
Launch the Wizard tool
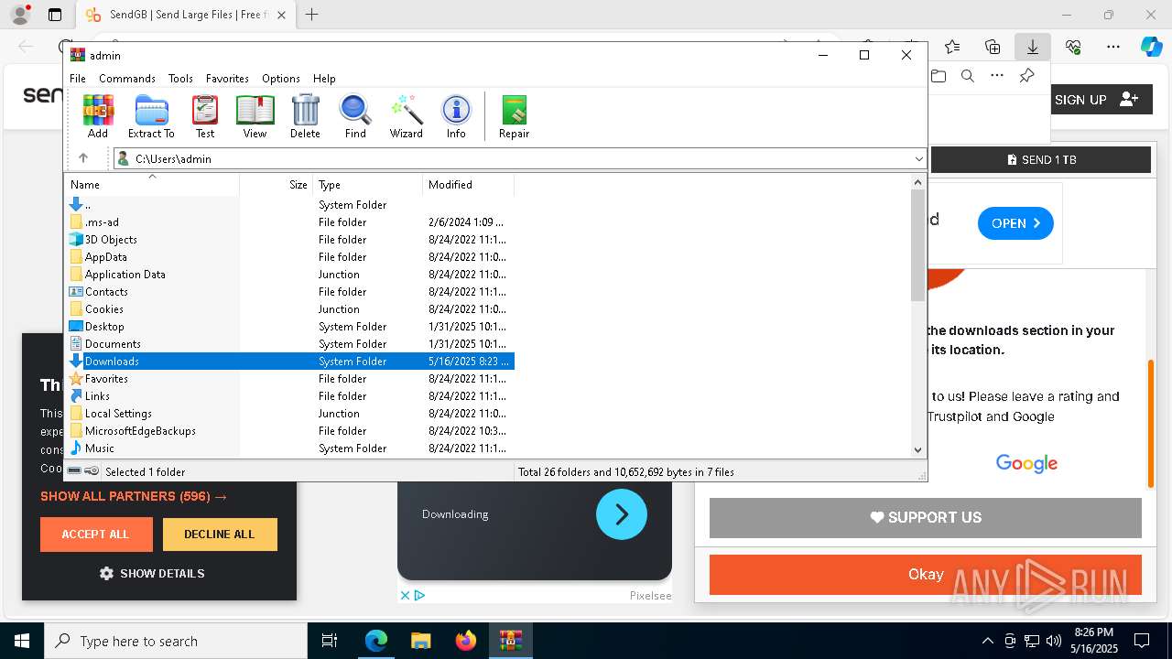pos(406,116)
